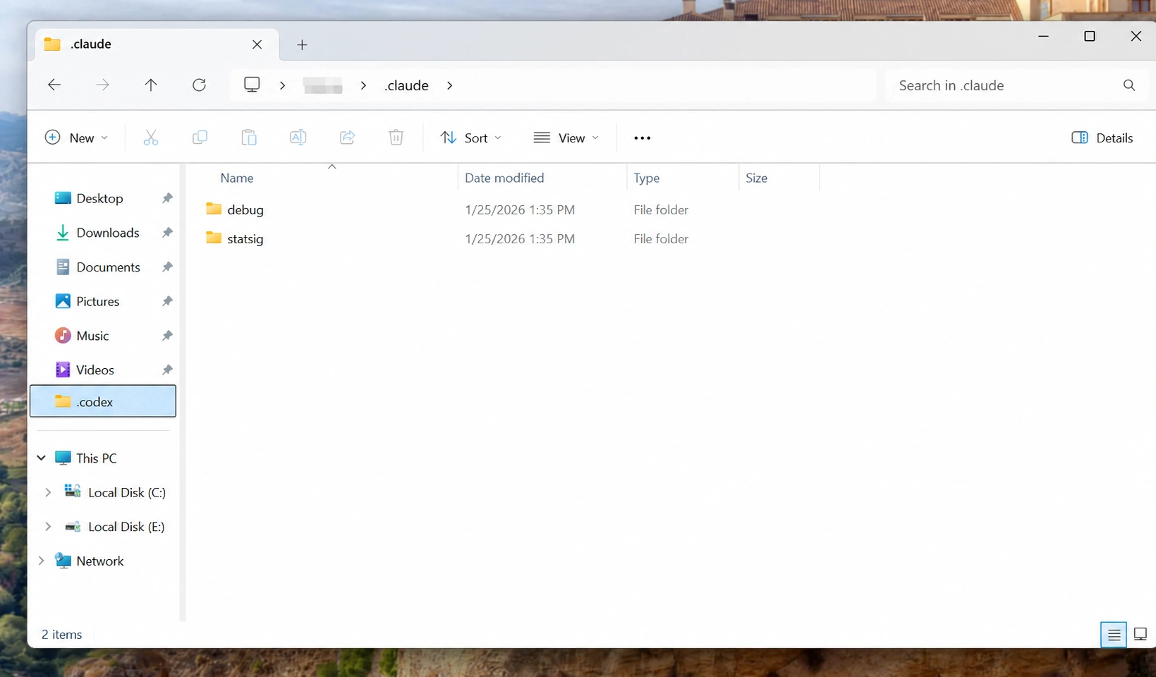The width and height of the screenshot is (1156, 677).
Task: Select the statsig folder
Action: tap(245, 238)
